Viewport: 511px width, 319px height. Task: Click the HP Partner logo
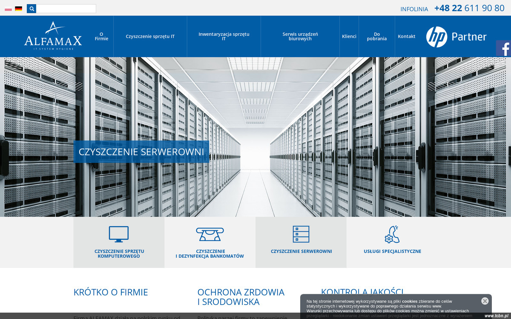click(x=456, y=37)
